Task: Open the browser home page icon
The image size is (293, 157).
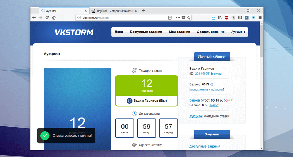Action: 54,17
